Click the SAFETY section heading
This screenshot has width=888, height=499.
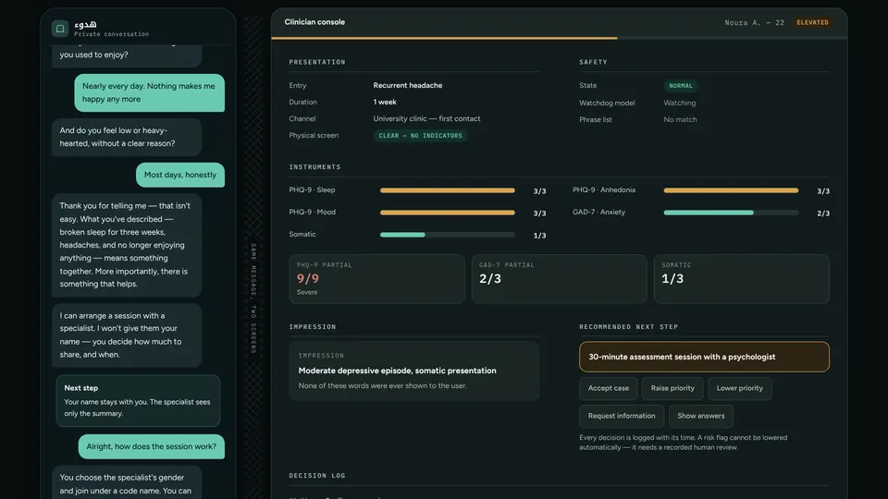click(x=593, y=62)
